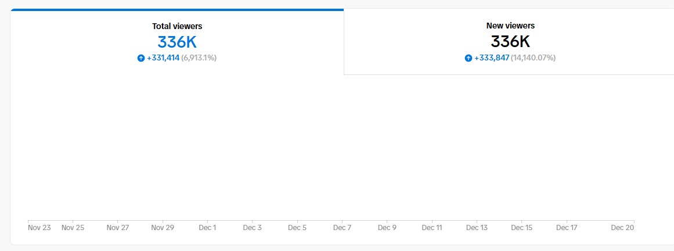Select the Dec 1 date on the axis
Screen dimensions: 674x251
pos(208,228)
